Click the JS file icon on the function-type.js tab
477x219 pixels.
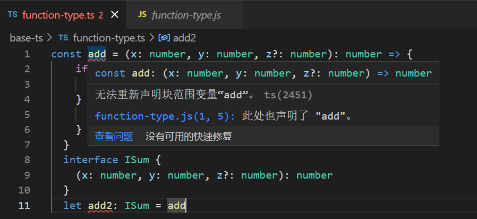click(x=142, y=15)
